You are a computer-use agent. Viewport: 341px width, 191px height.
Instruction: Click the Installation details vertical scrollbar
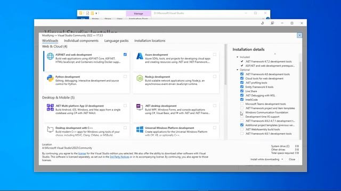301,100
